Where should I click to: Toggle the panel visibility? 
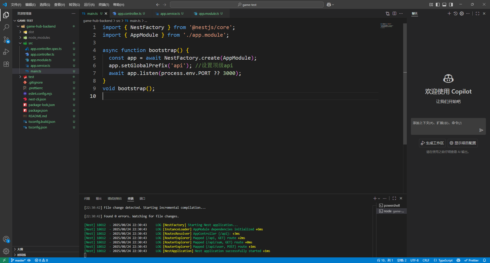coord(445,4)
